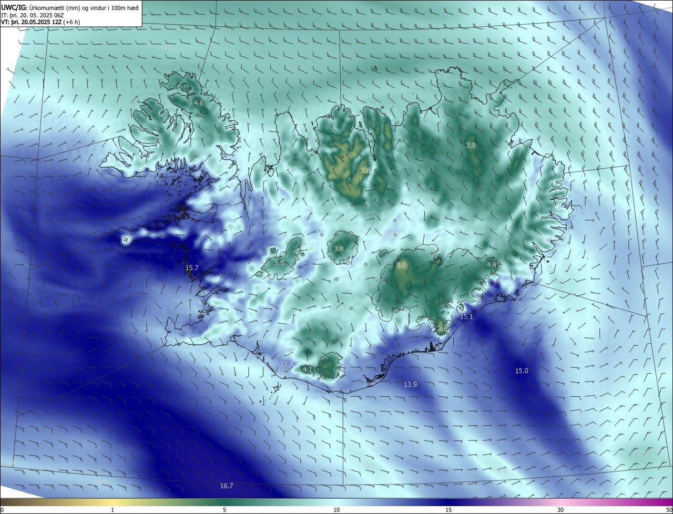This screenshot has width=673, height=514.
Task: Click the UWC/IG Úrkomumætti map title line
Action: 69,7
